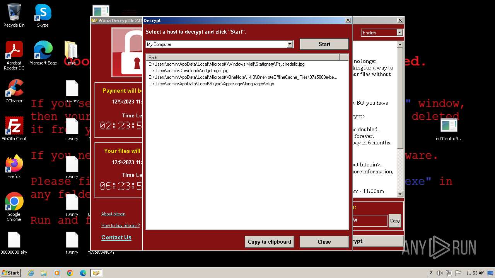Click Copy button next to bitcoin address
Viewport: 495px width, 278px height.
point(395,221)
